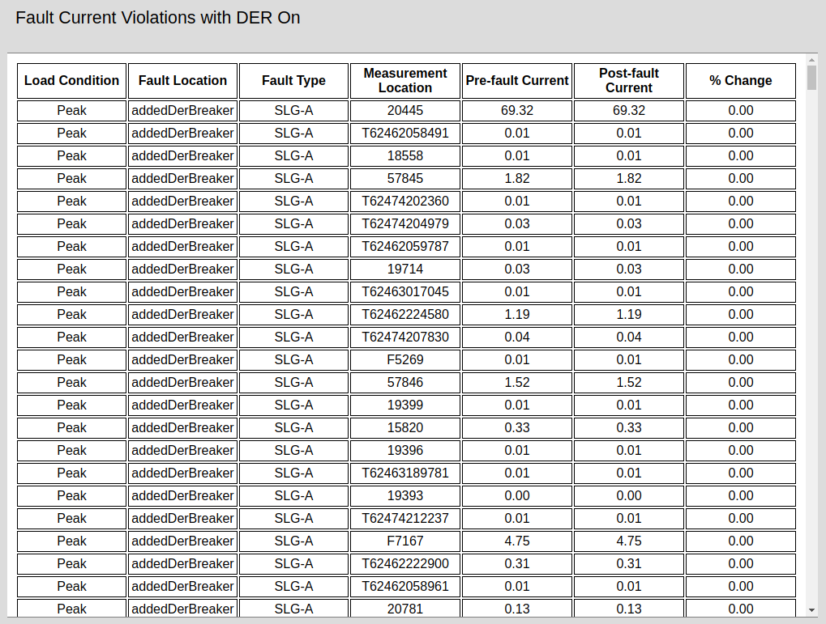Select measurement location T62474212237
This screenshot has width=826, height=624.
405,518
